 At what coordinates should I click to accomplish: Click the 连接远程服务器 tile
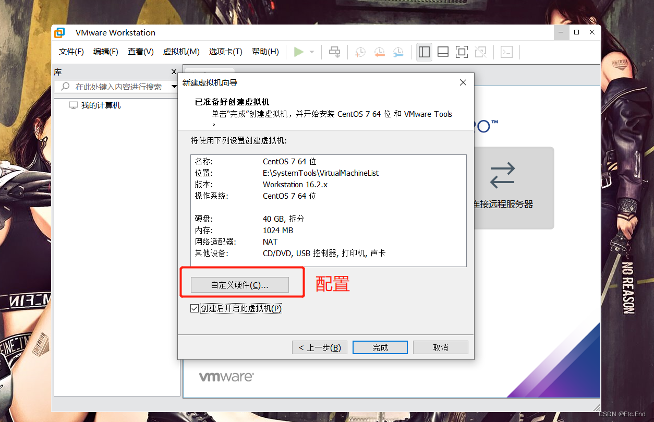pyautogui.click(x=503, y=188)
